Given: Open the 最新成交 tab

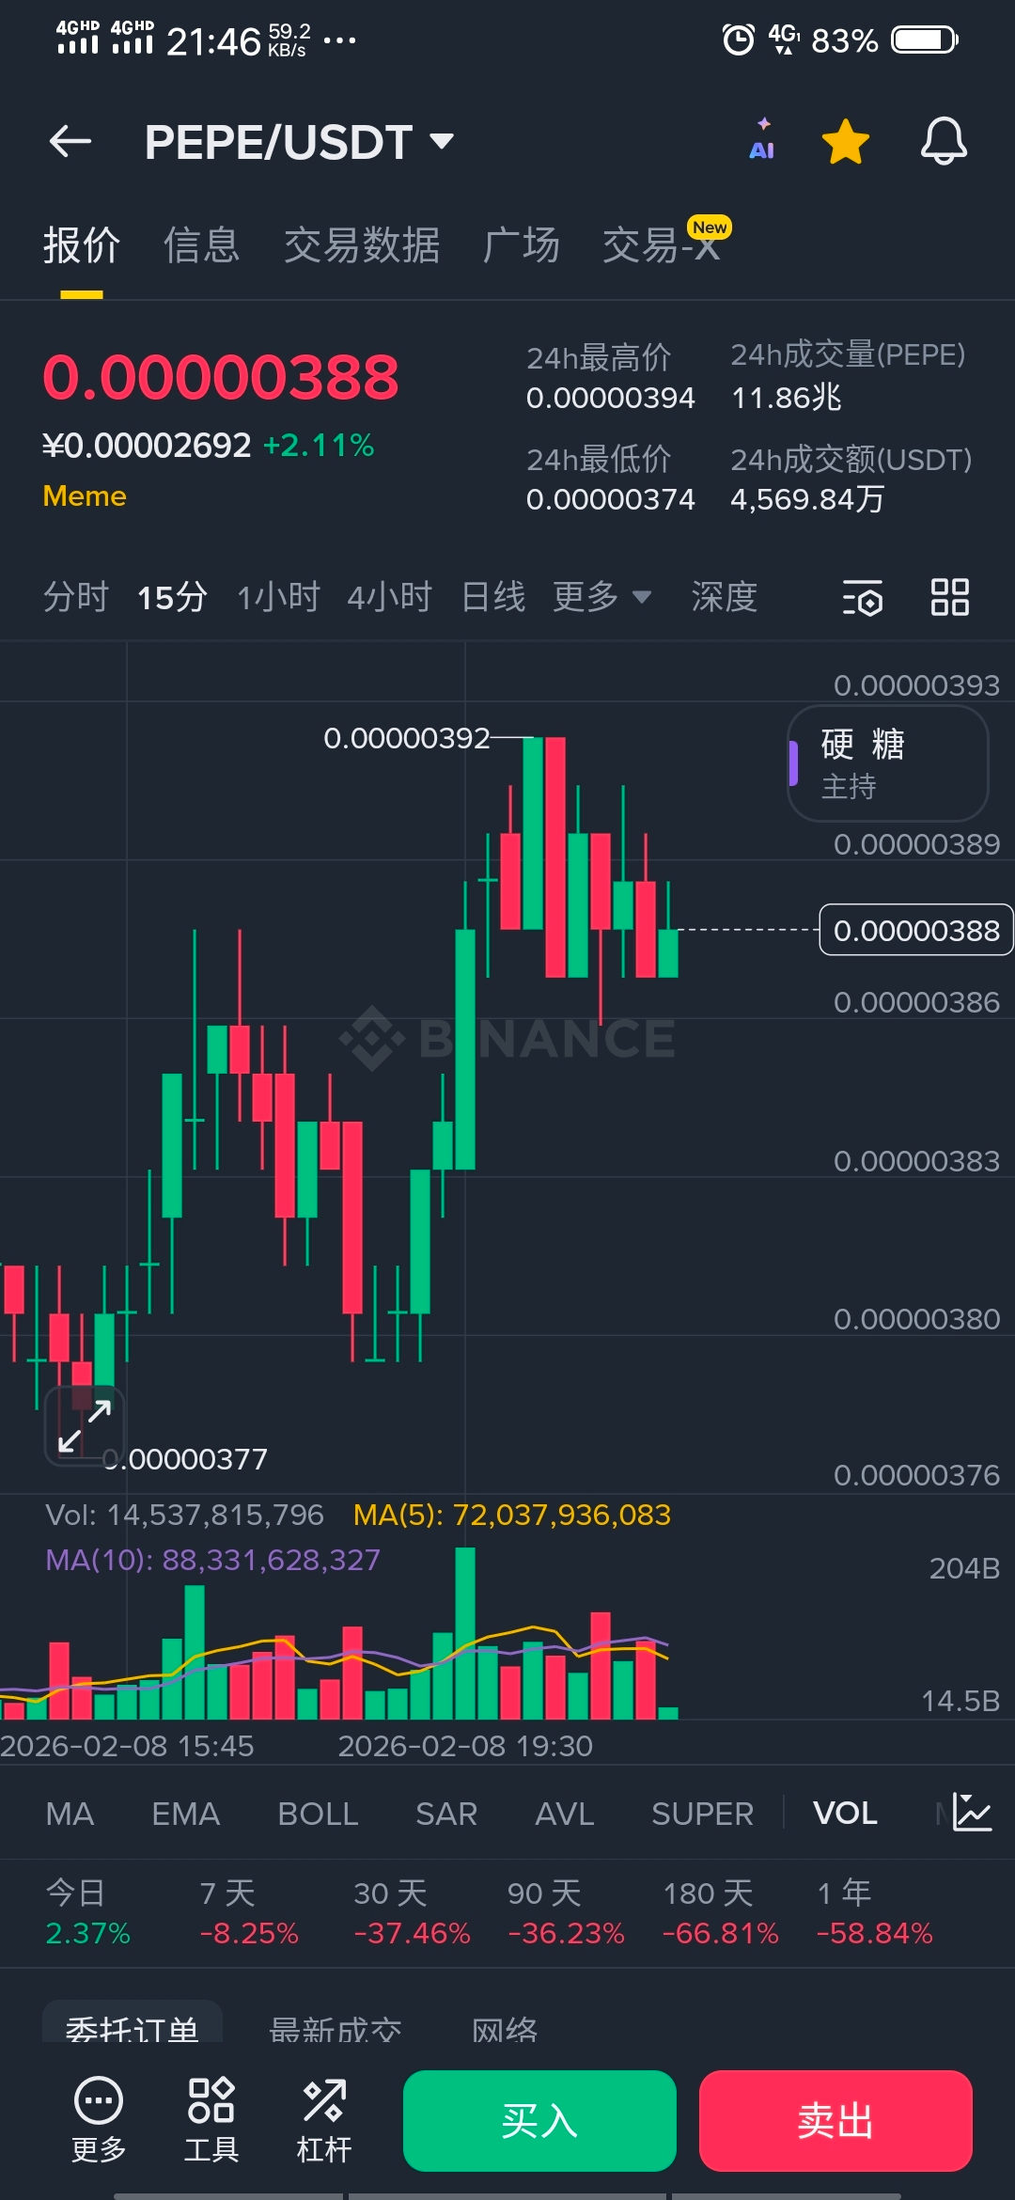Looking at the screenshot, I should (335, 2028).
